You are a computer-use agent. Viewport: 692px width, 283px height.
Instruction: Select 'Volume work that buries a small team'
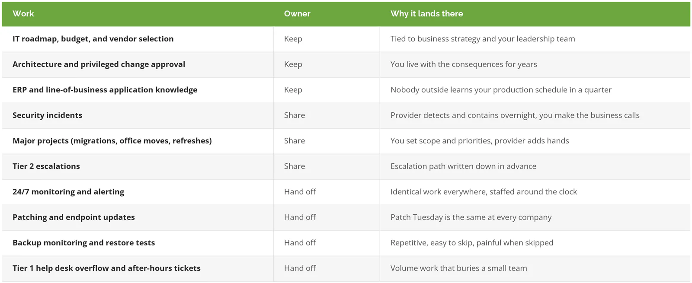click(x=458, y=268)
